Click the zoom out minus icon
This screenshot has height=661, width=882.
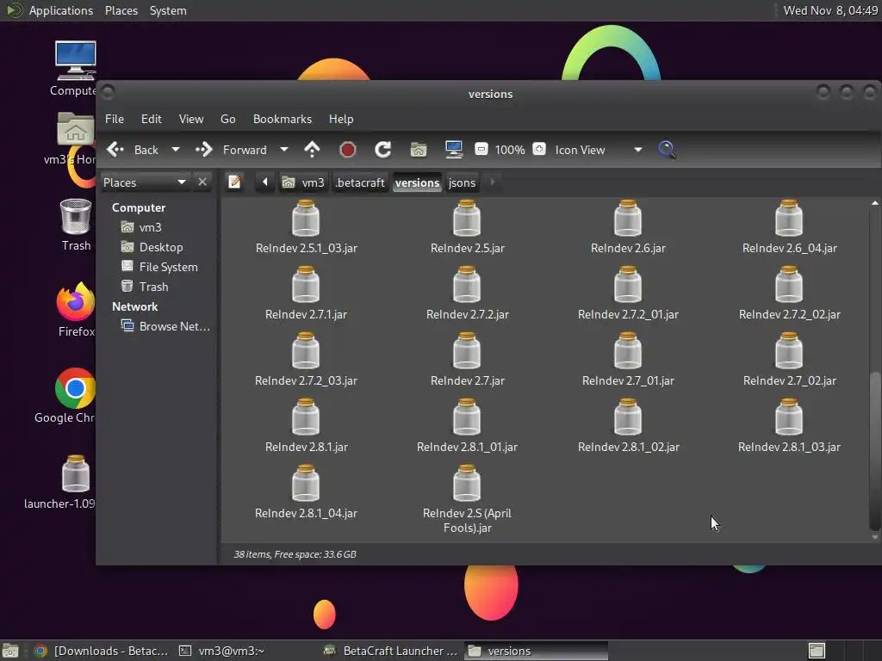(x=481, y=150)
